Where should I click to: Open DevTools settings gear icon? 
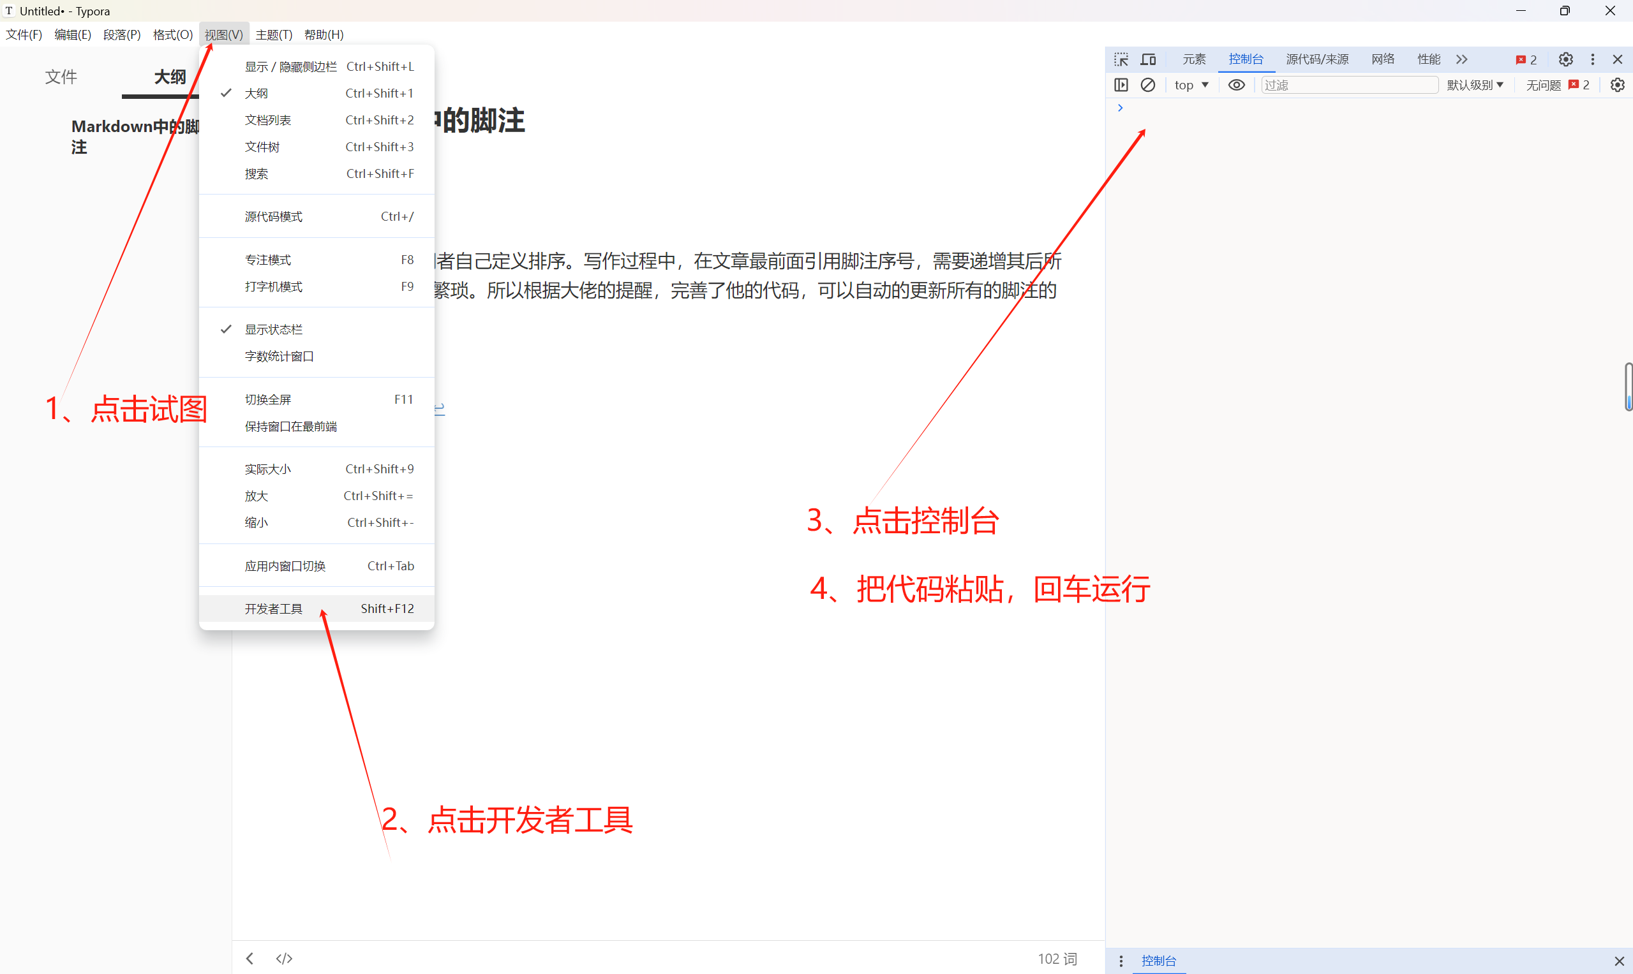tap(1565, 59)
